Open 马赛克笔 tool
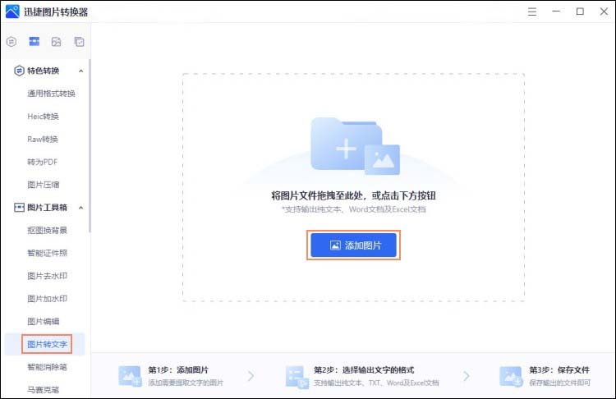Image resolution: width=616 pixels, height=399 pixels. tap(44, 390)
